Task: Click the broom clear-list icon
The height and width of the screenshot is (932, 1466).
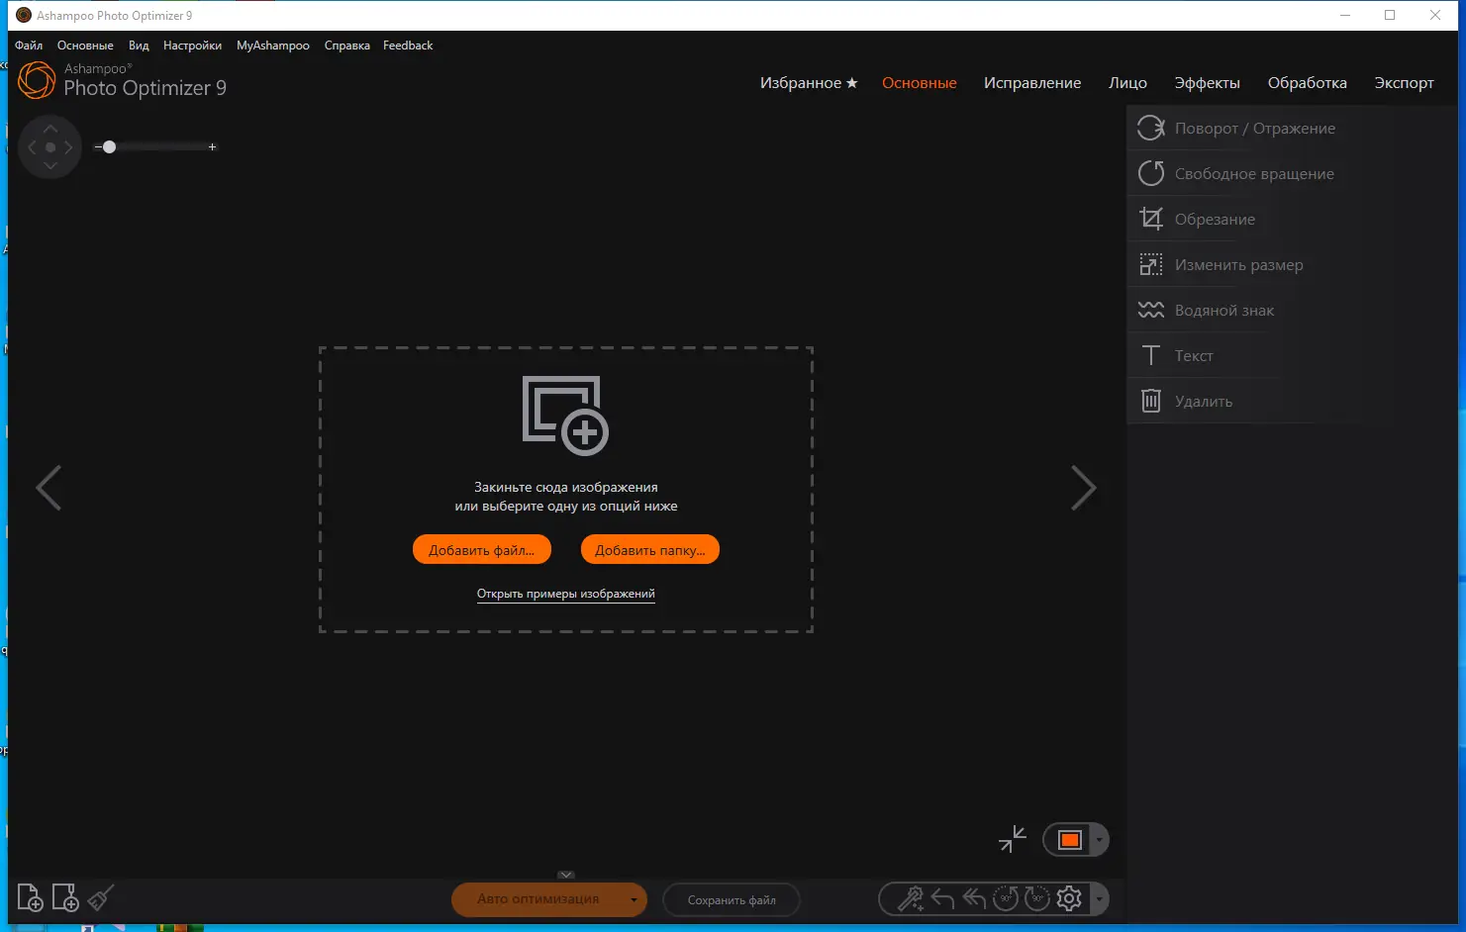Action: click(100, 897)
